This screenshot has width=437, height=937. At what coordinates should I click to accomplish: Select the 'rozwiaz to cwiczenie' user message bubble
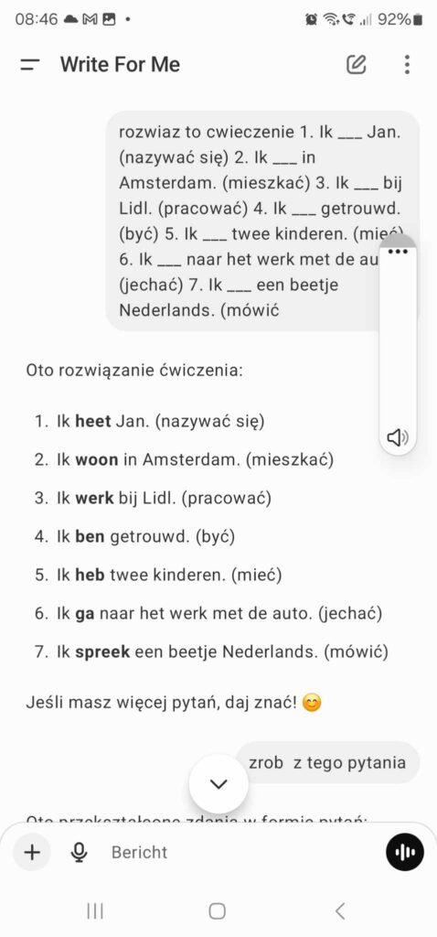pyautogui.click(x=262, y=221)
